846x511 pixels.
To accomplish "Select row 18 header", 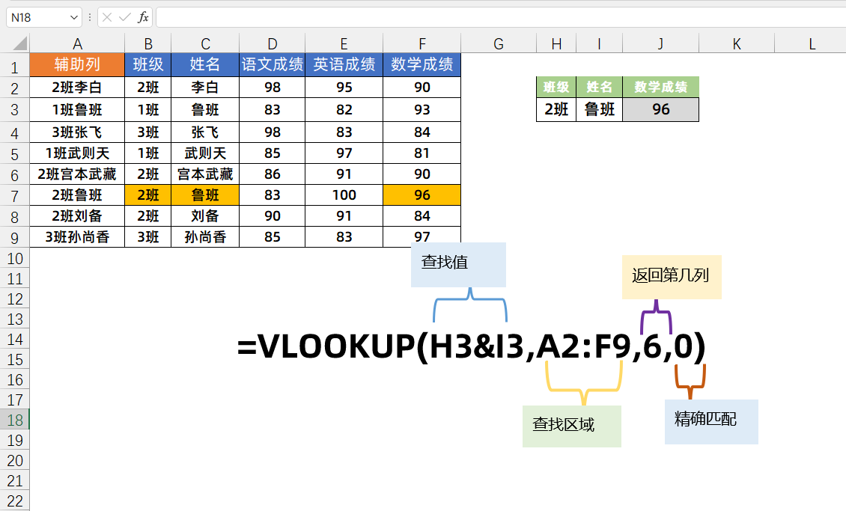I will pyautogui.click(x=14, y=420).
